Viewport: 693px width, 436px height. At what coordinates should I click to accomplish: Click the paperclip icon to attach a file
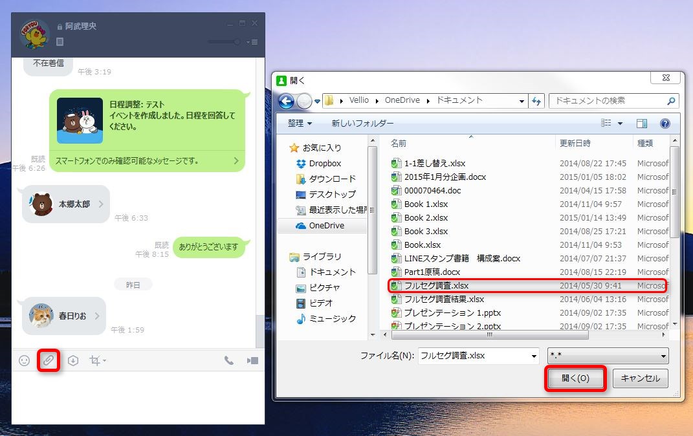point(49,362)
